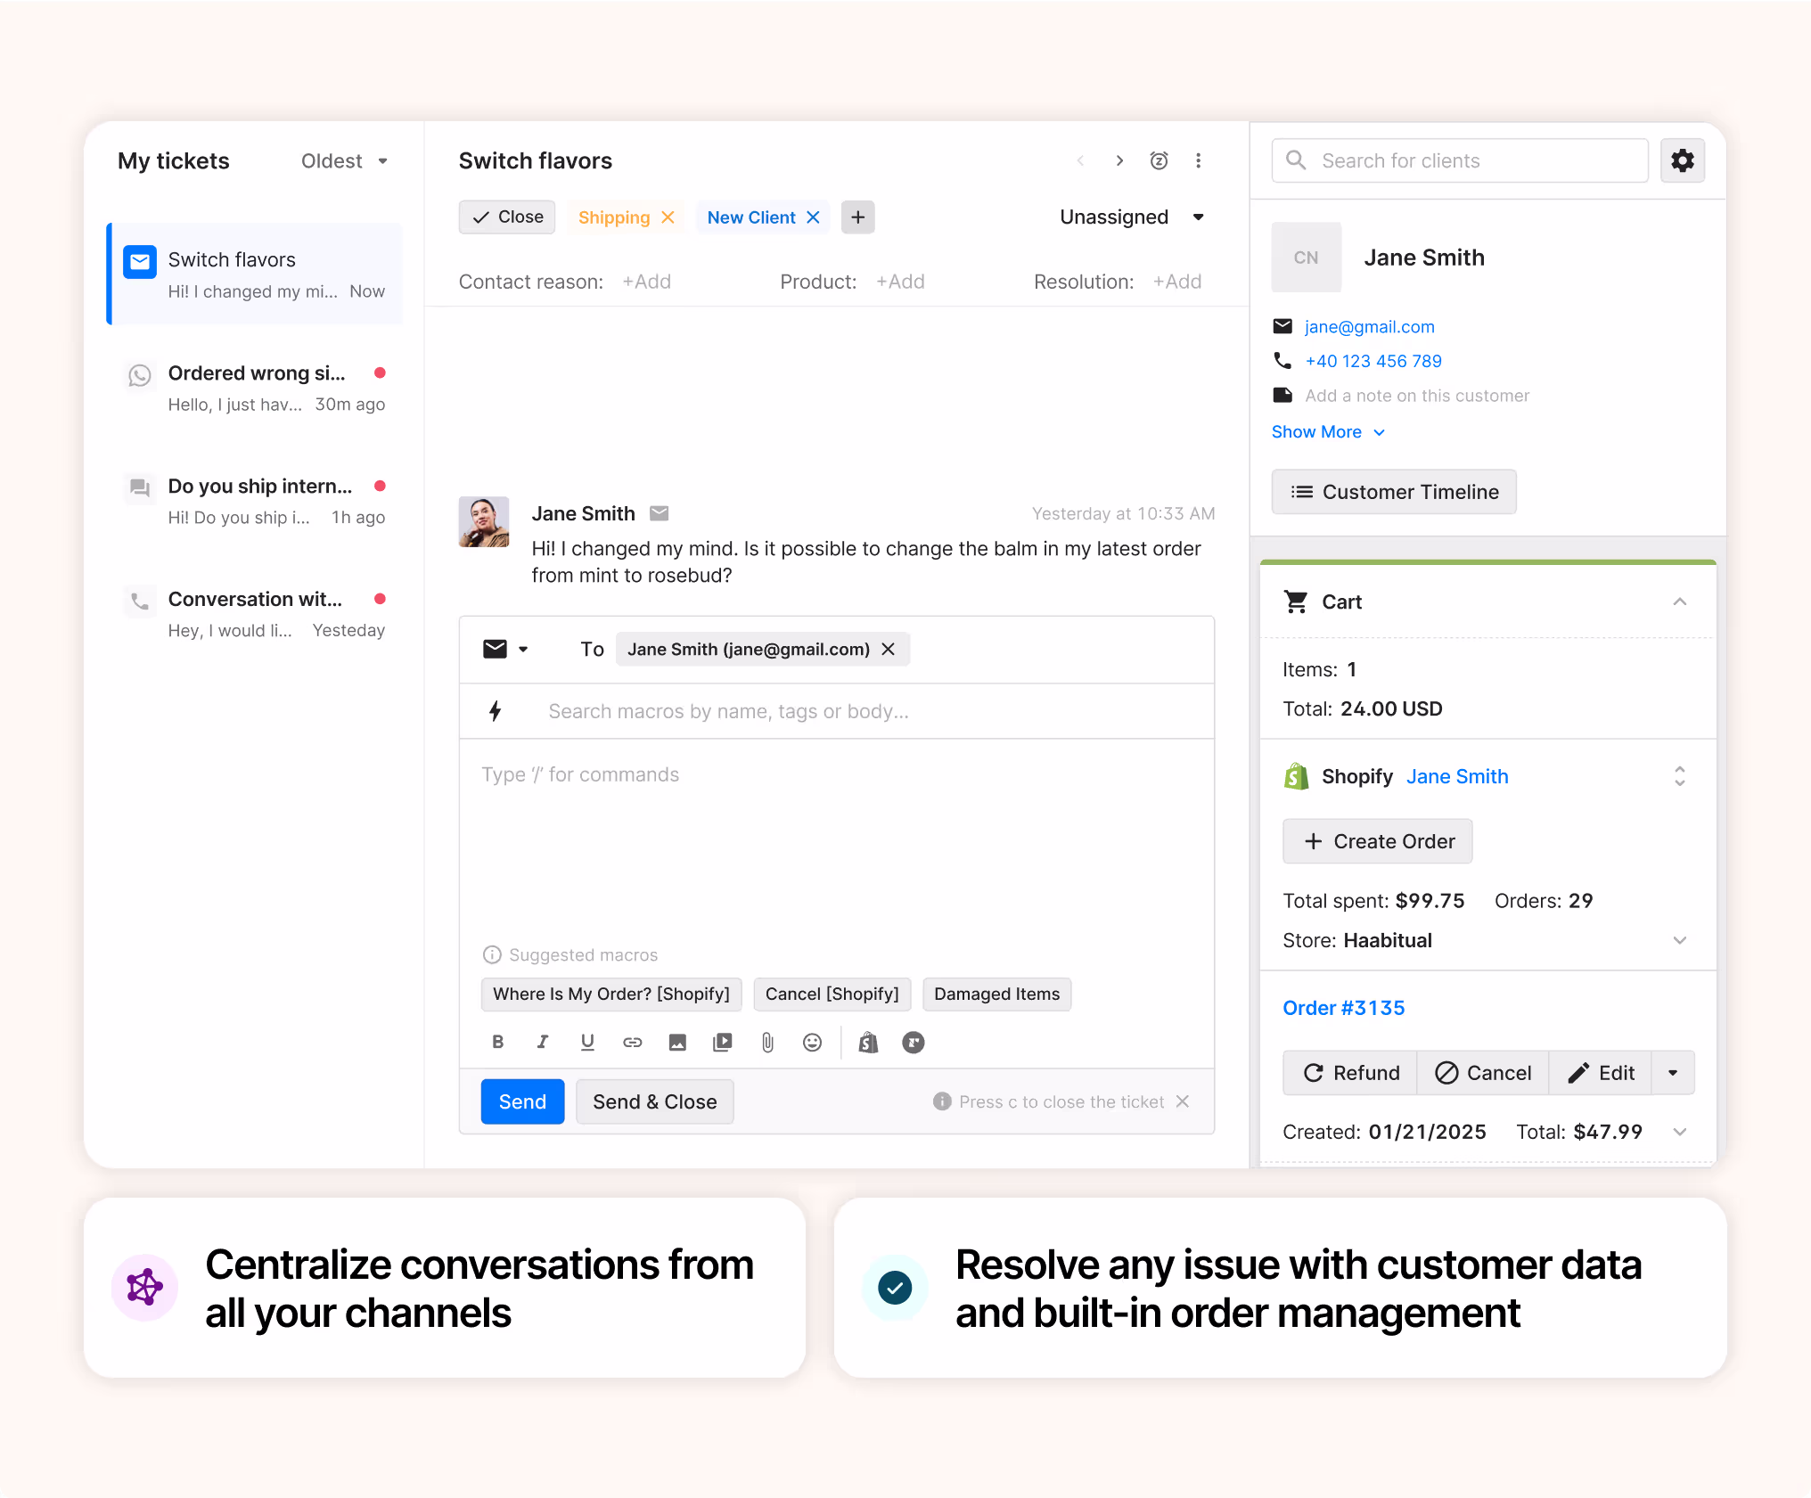The height and width of the screenshot is (1498, 1811).
Task: Open the 'Switch flavors' ticket
Action: point(255,274)
